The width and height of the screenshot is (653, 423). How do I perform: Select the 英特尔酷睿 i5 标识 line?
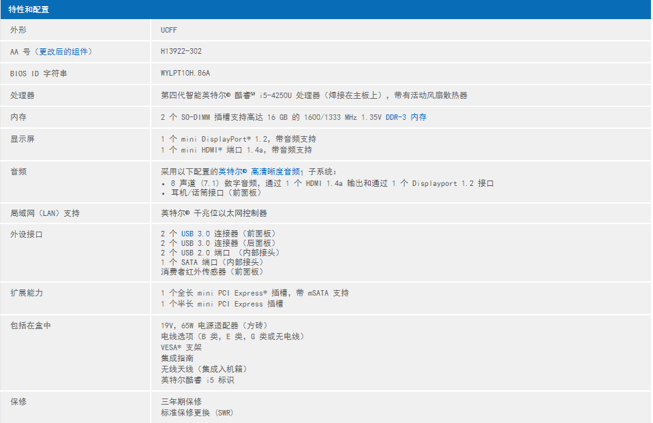click(x=198, y=380)
